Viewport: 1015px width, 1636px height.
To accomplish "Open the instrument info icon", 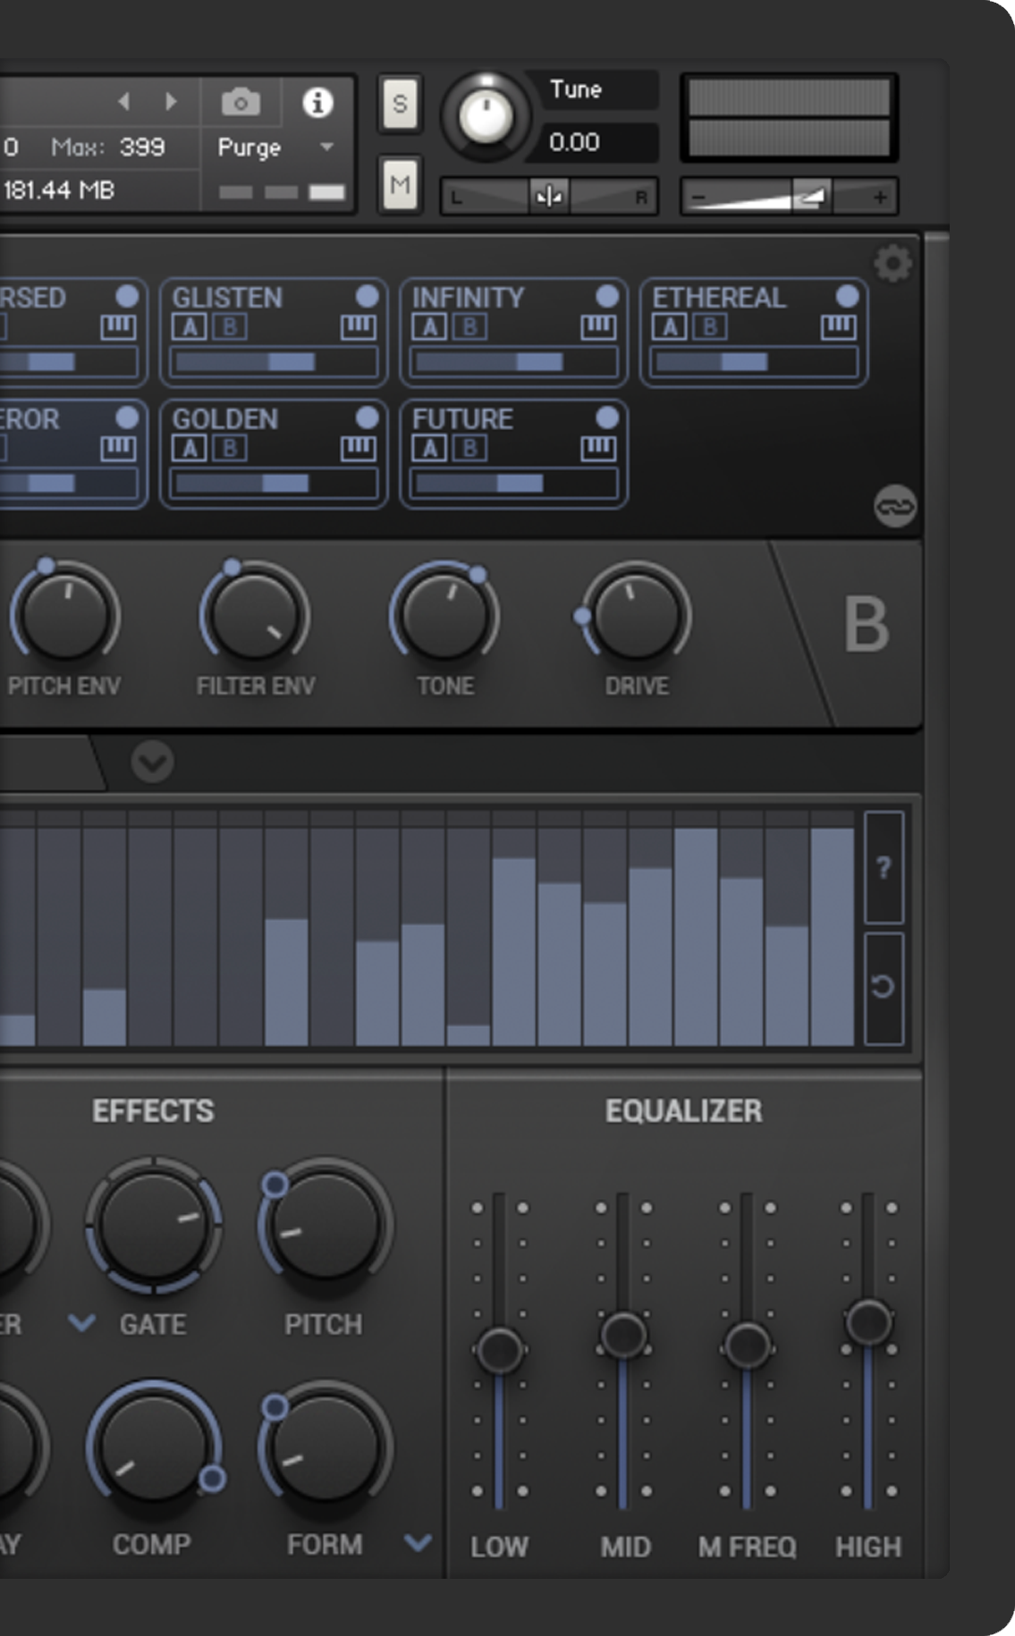I will 317,102.
